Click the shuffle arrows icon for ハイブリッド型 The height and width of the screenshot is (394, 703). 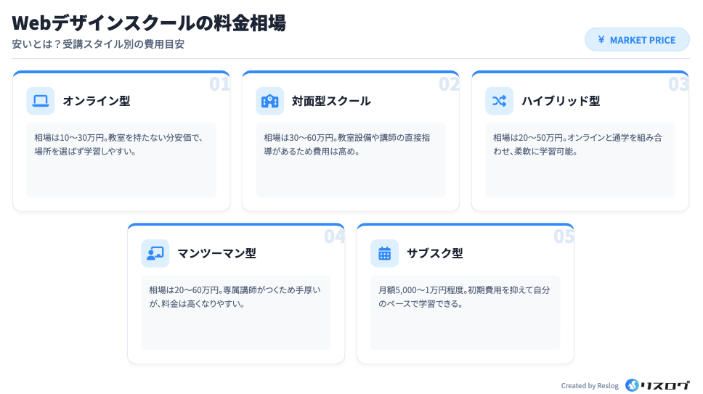500,101
